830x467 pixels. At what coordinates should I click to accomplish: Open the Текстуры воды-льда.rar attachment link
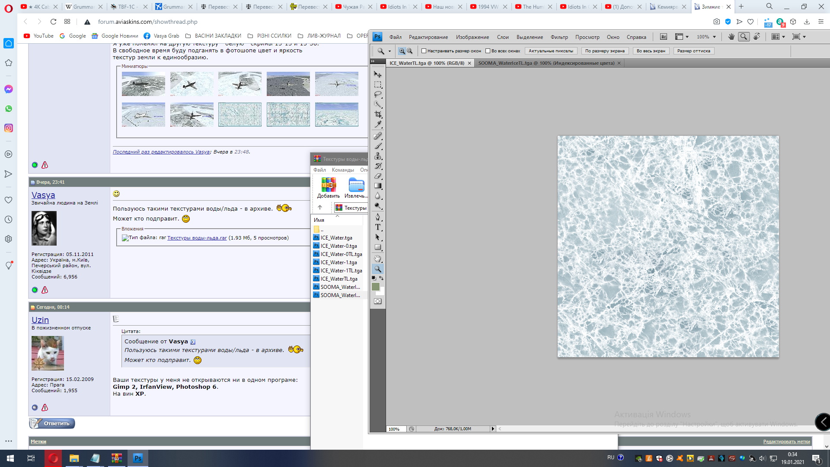[x=197, y=238]
